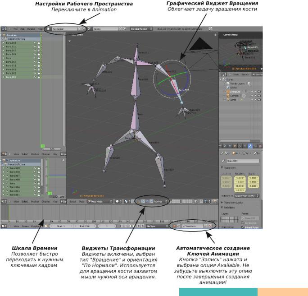The image size is (308, 296).
Task: Click the current frame number field
Action: (107, 226)
